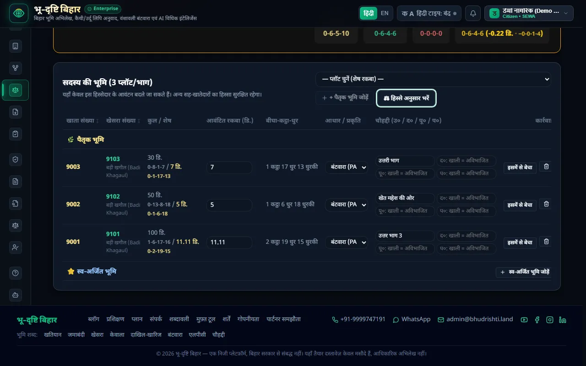
Task: Toggle हिंदी टाइप typing mode
Action: [429, 13]
